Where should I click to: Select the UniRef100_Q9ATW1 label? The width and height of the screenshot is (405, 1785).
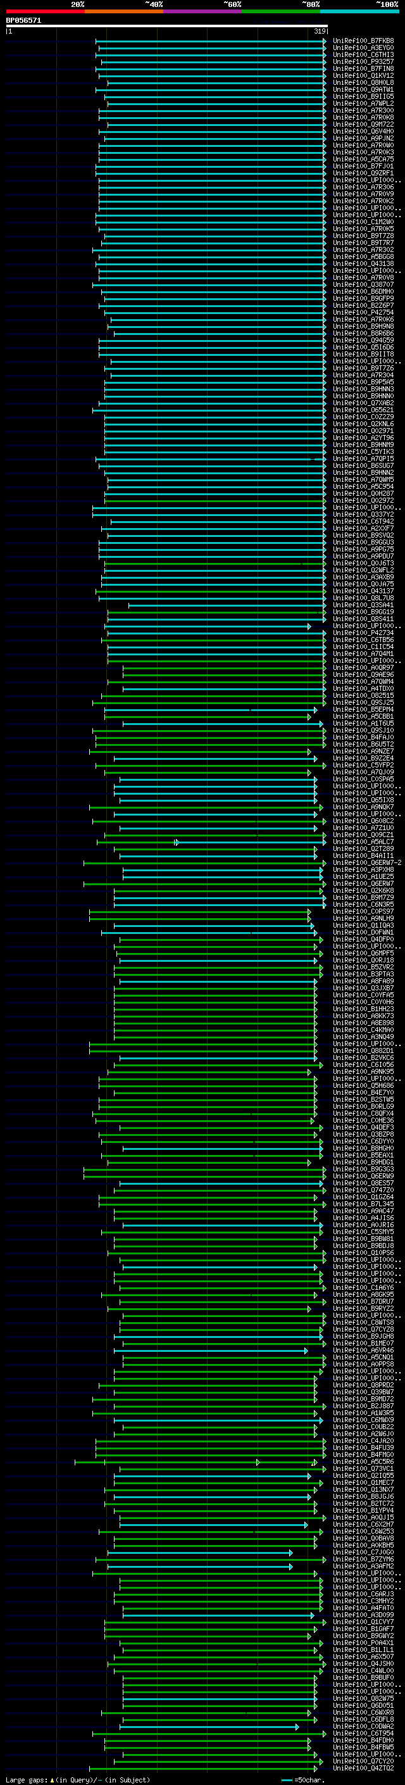coord(363,89)
